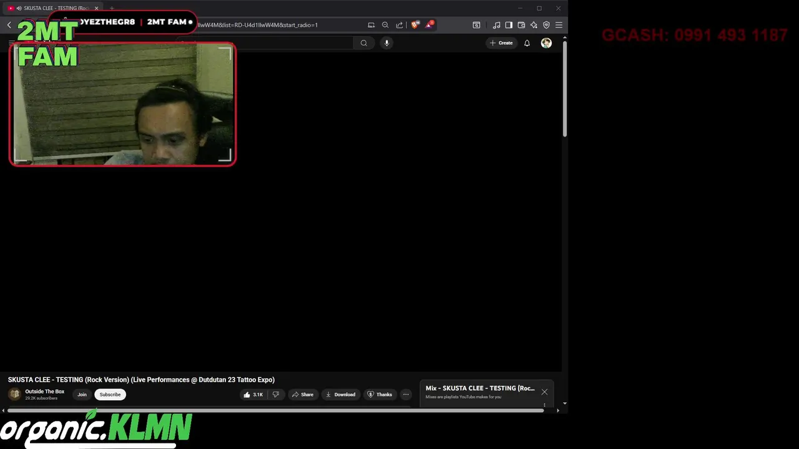
Task: Open the Outside The Box channel name
Action: click(45, 392)
